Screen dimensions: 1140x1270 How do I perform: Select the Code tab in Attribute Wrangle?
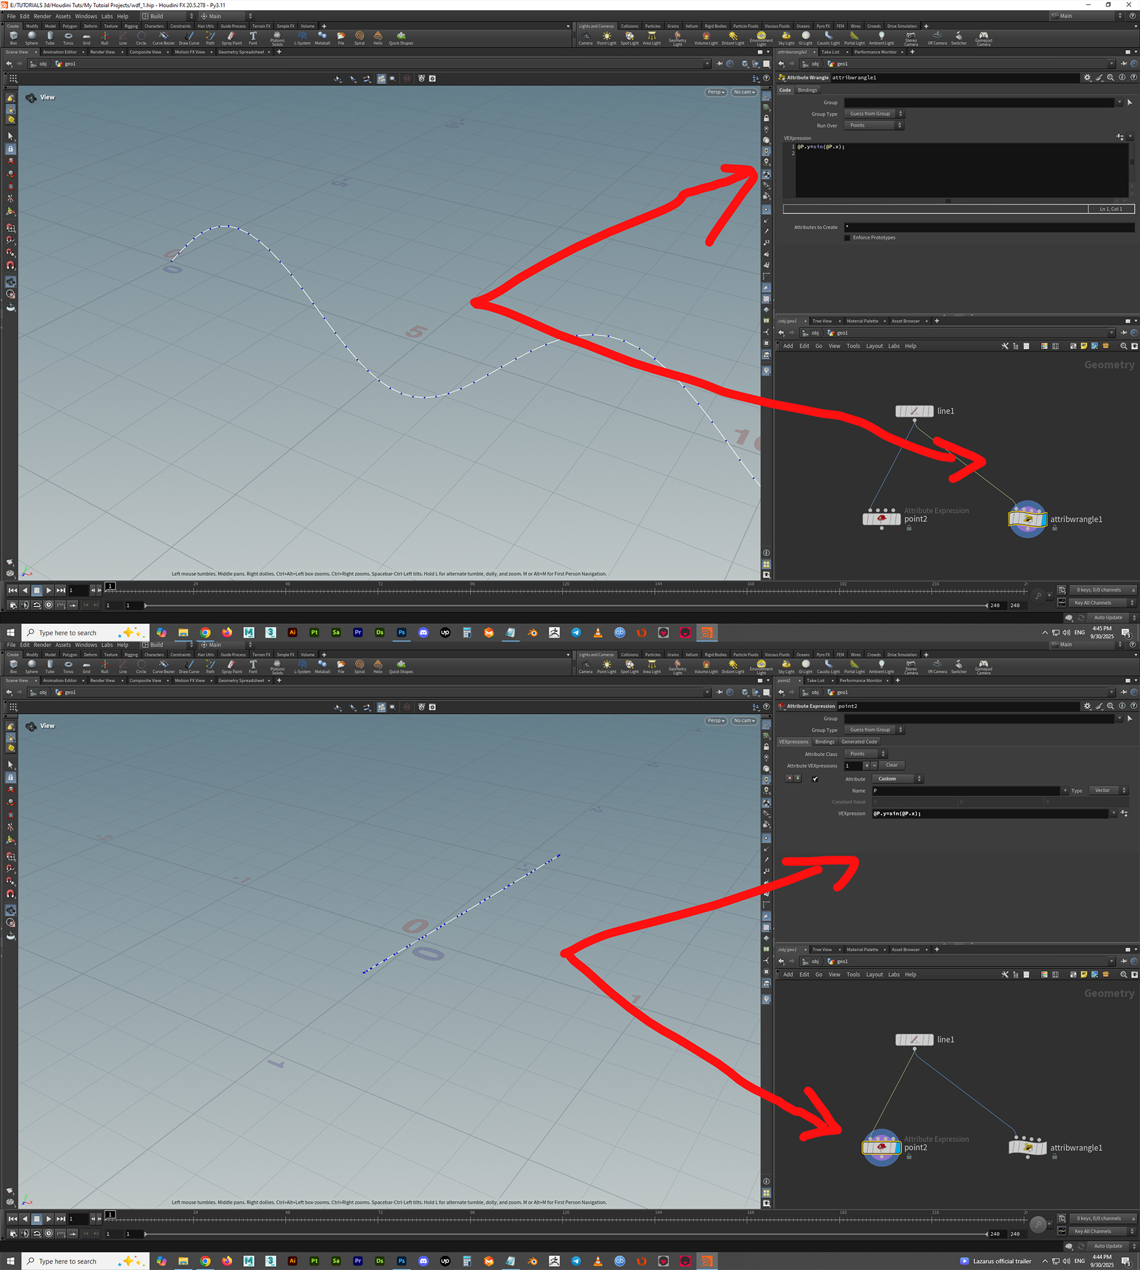(785, 90)
